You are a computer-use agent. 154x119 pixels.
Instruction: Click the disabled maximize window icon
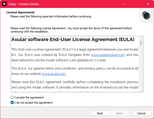pos(136,4)
